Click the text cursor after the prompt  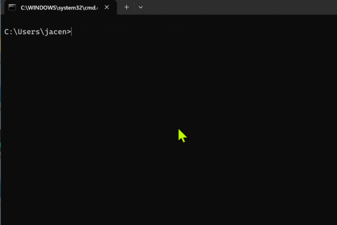point(72,32)
